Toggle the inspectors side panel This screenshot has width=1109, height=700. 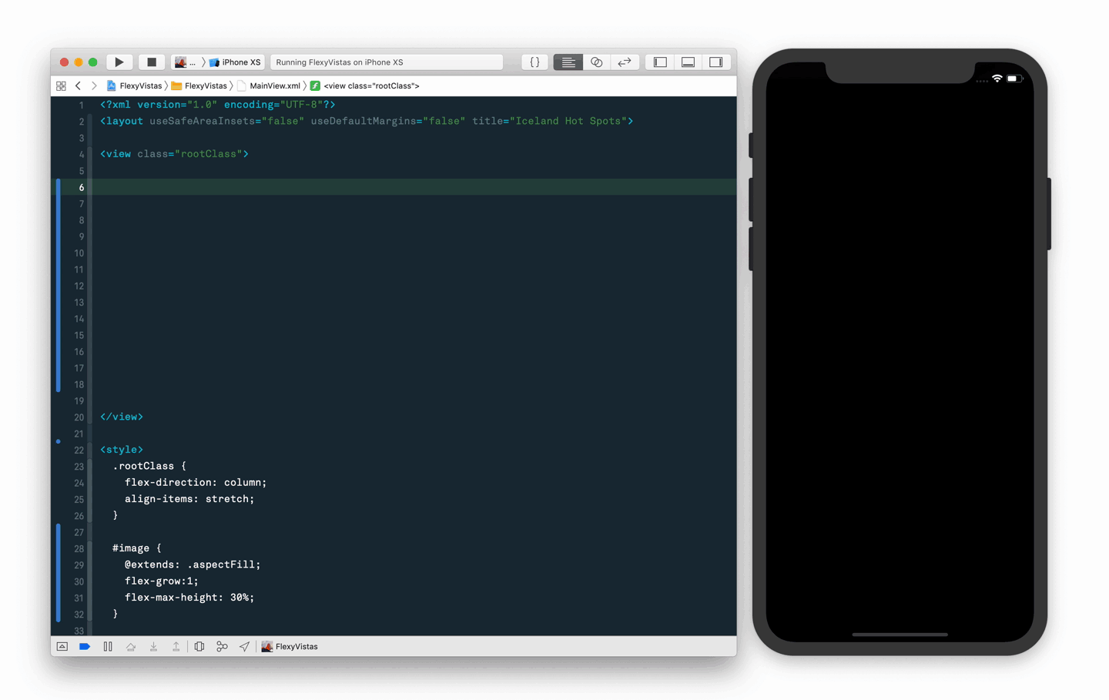click(x=716, y=62)
